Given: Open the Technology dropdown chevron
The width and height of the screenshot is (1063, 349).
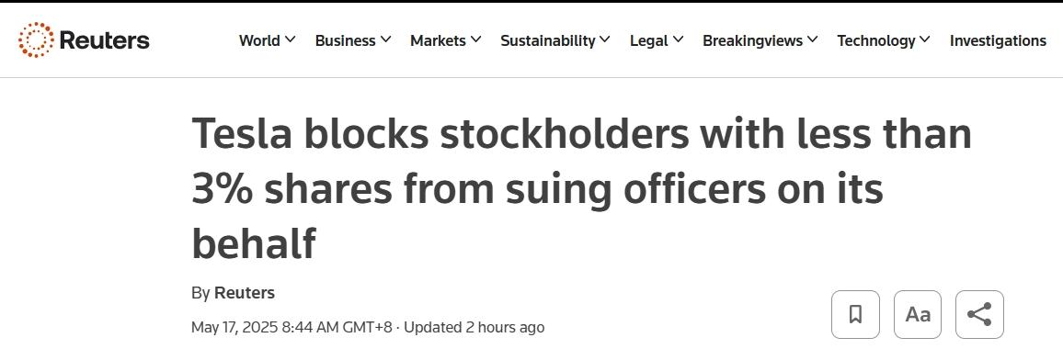Looking at the screenshot, I should coord(925,40).
